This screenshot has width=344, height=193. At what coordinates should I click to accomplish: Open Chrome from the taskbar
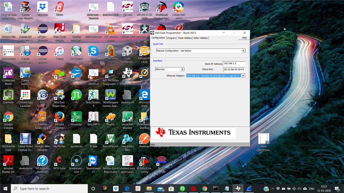pos(204,189)
